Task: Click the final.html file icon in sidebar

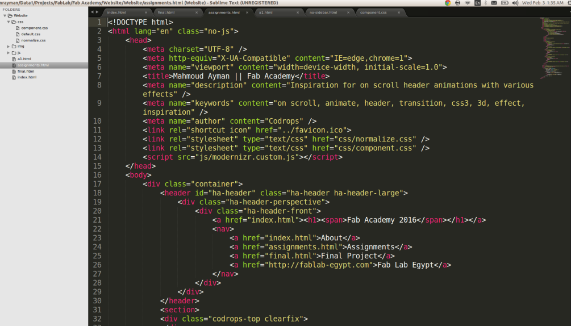Action: coord(14,72)
